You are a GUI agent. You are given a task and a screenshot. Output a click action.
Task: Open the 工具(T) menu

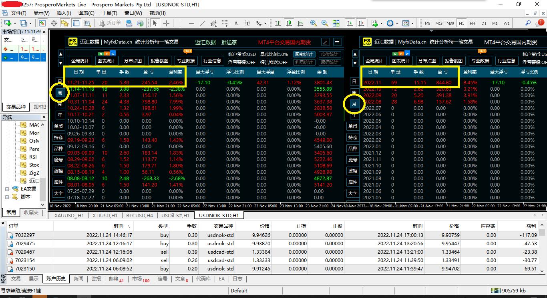click(109, 13)
